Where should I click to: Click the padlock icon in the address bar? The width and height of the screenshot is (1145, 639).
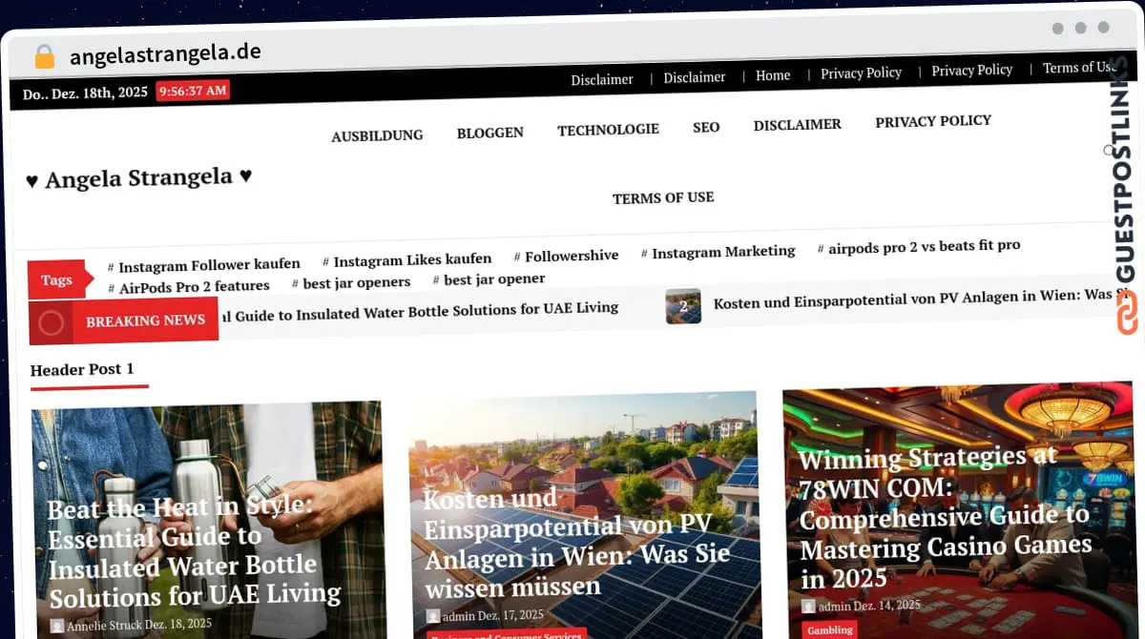point(44,57)
